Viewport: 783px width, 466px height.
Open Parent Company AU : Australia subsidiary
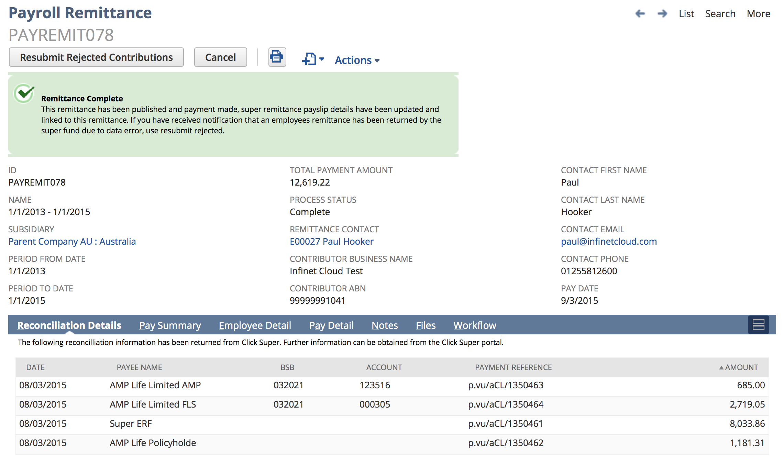point(72,241)
